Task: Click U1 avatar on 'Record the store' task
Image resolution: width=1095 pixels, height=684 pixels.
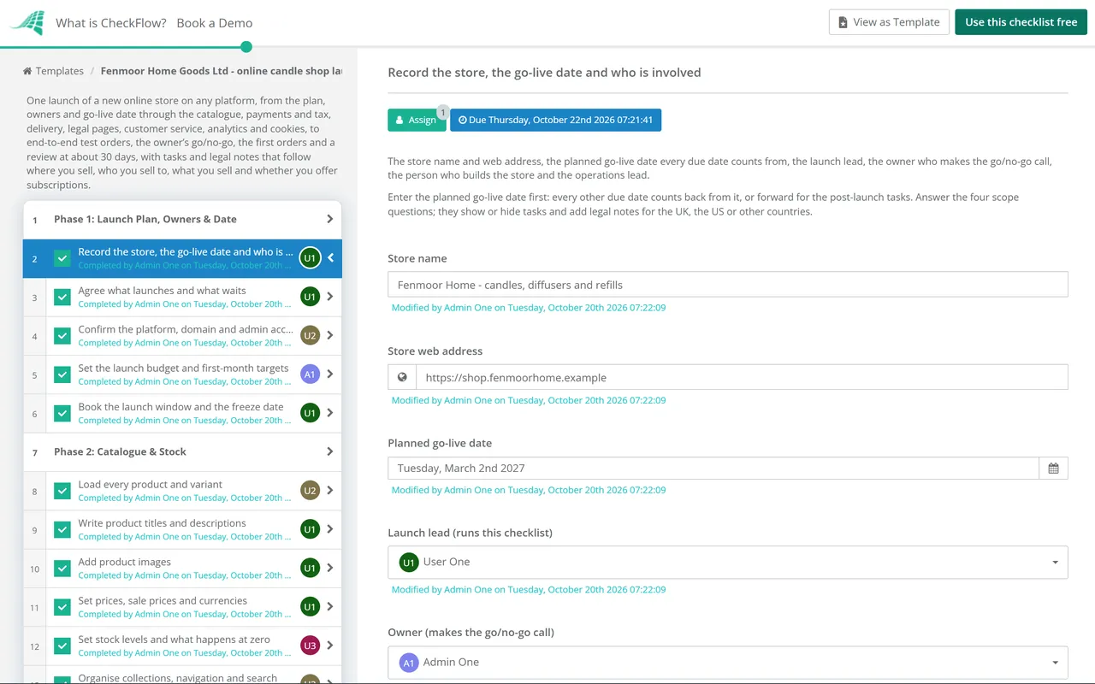Action: tap(310, 258)
